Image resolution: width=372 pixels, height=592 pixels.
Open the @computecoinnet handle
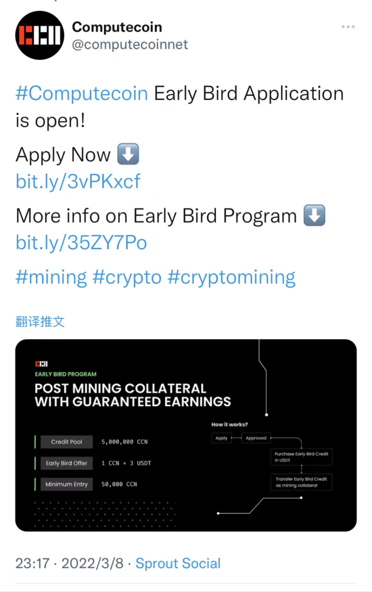point(130,45)
